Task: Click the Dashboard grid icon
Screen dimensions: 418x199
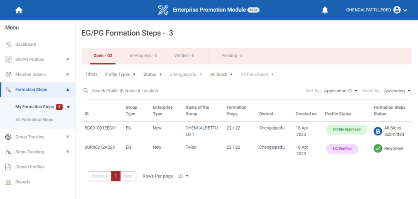Action: (x=9, y=45)
